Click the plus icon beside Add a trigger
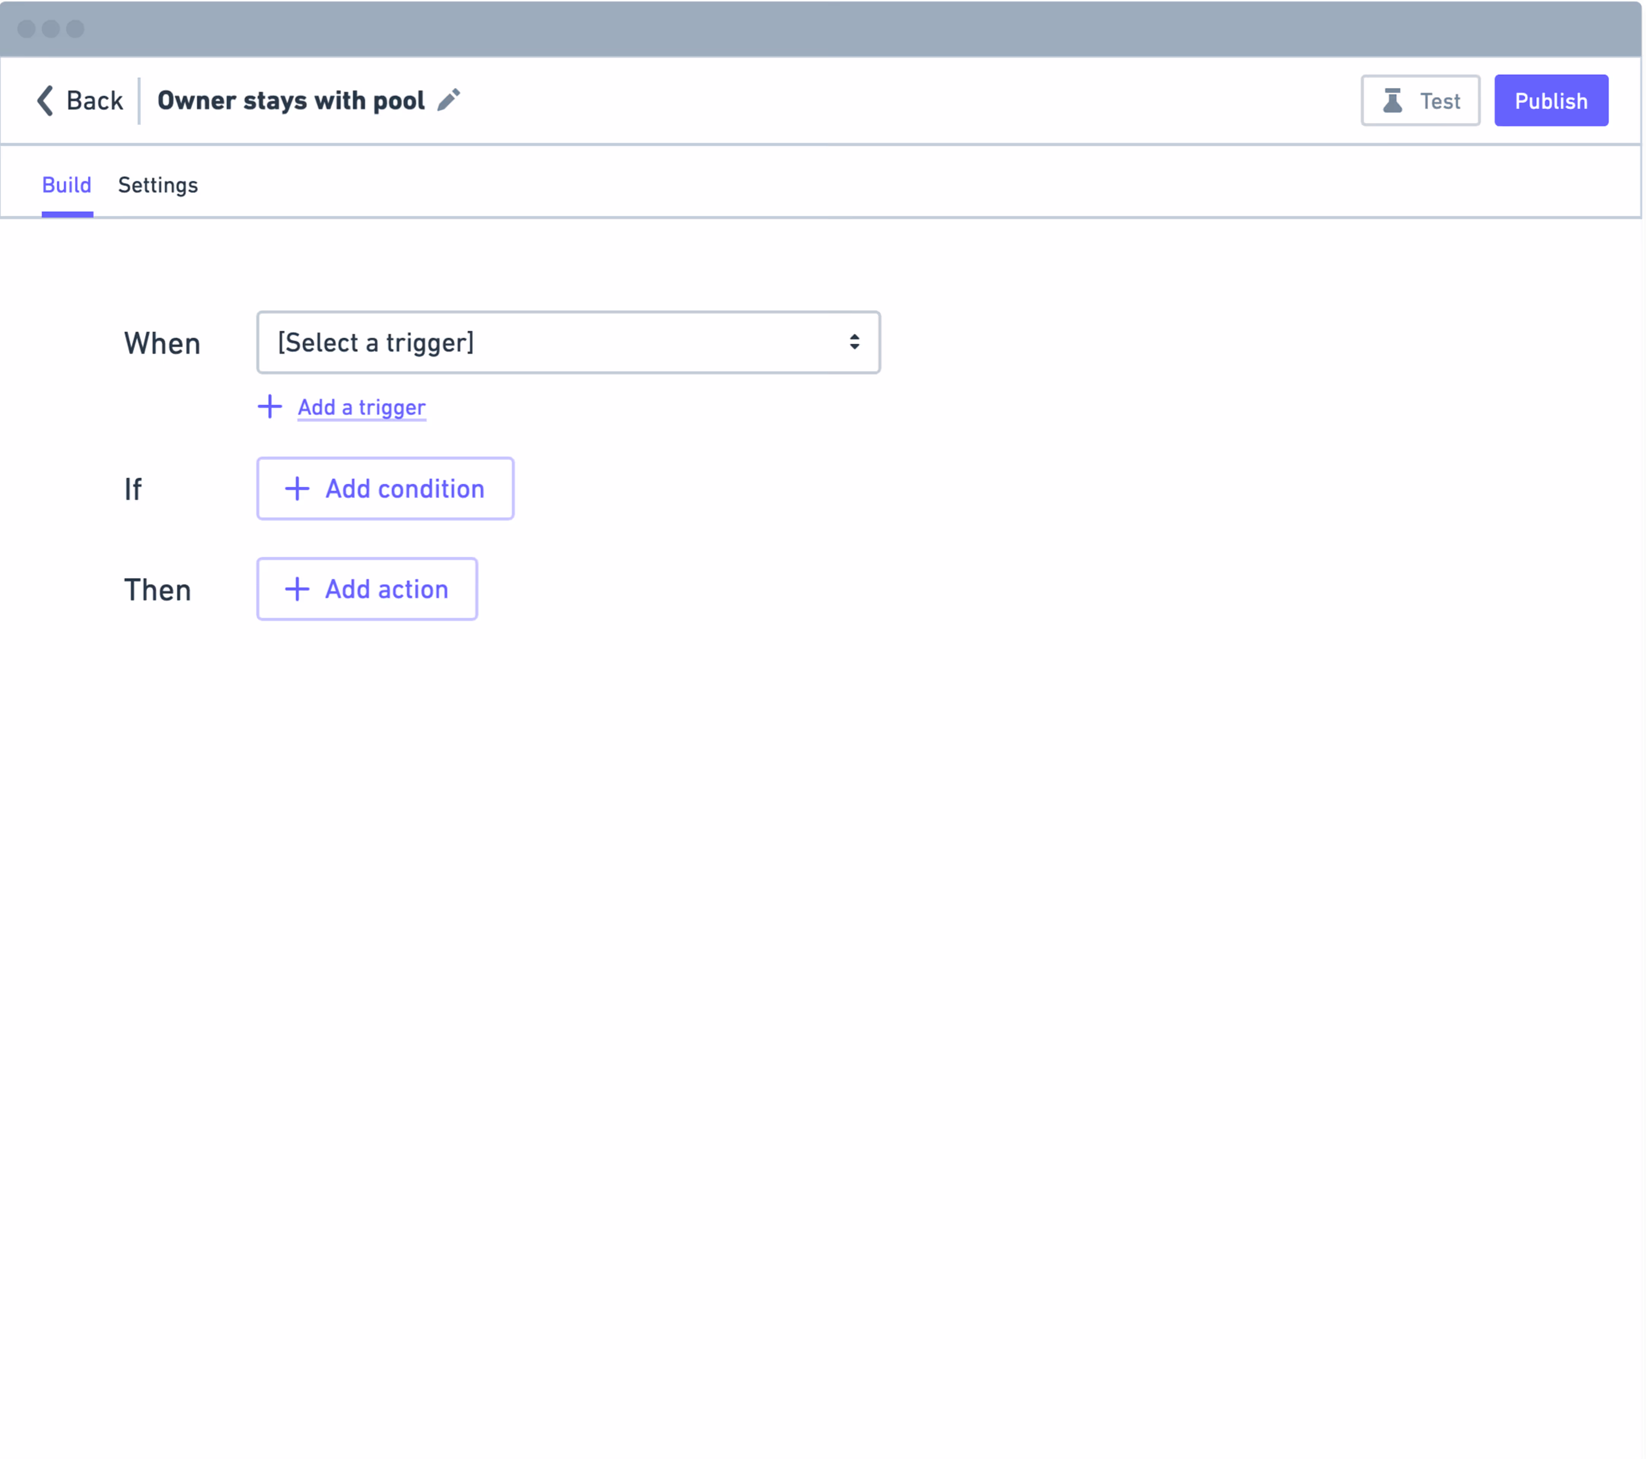Viewport: 1646px width, 1459px height. pyautogui.click(x=270, y=407)
